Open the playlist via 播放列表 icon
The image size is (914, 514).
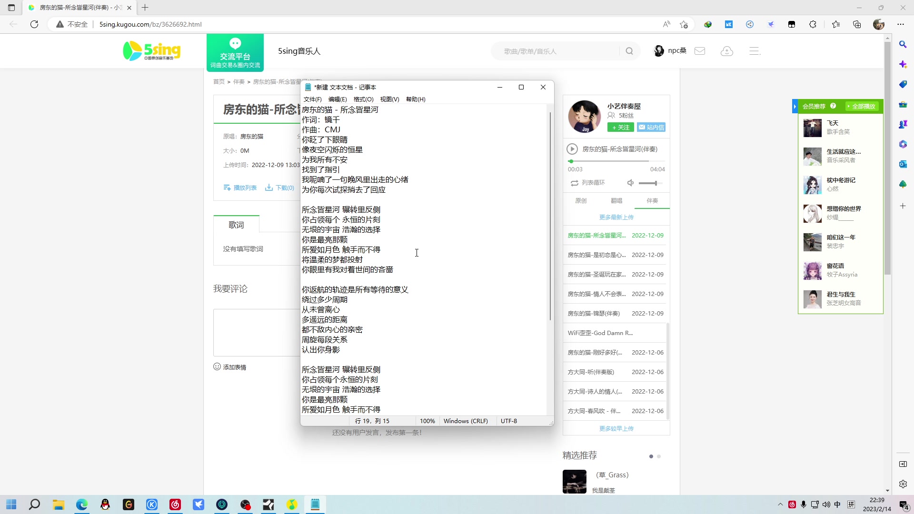point(227,188)
